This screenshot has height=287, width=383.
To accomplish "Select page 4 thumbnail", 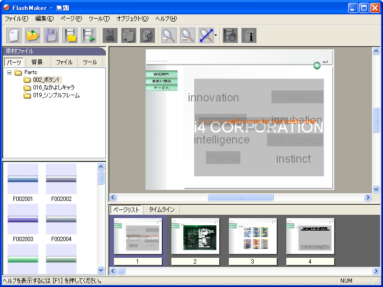I will pyautogui.click(x=310, y=236).
